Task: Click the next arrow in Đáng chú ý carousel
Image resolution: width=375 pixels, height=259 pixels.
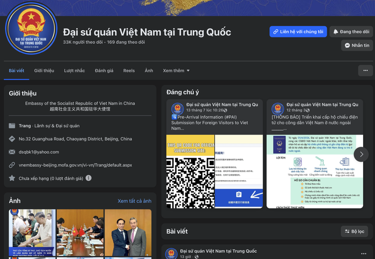Action: [x=361, y=154]
